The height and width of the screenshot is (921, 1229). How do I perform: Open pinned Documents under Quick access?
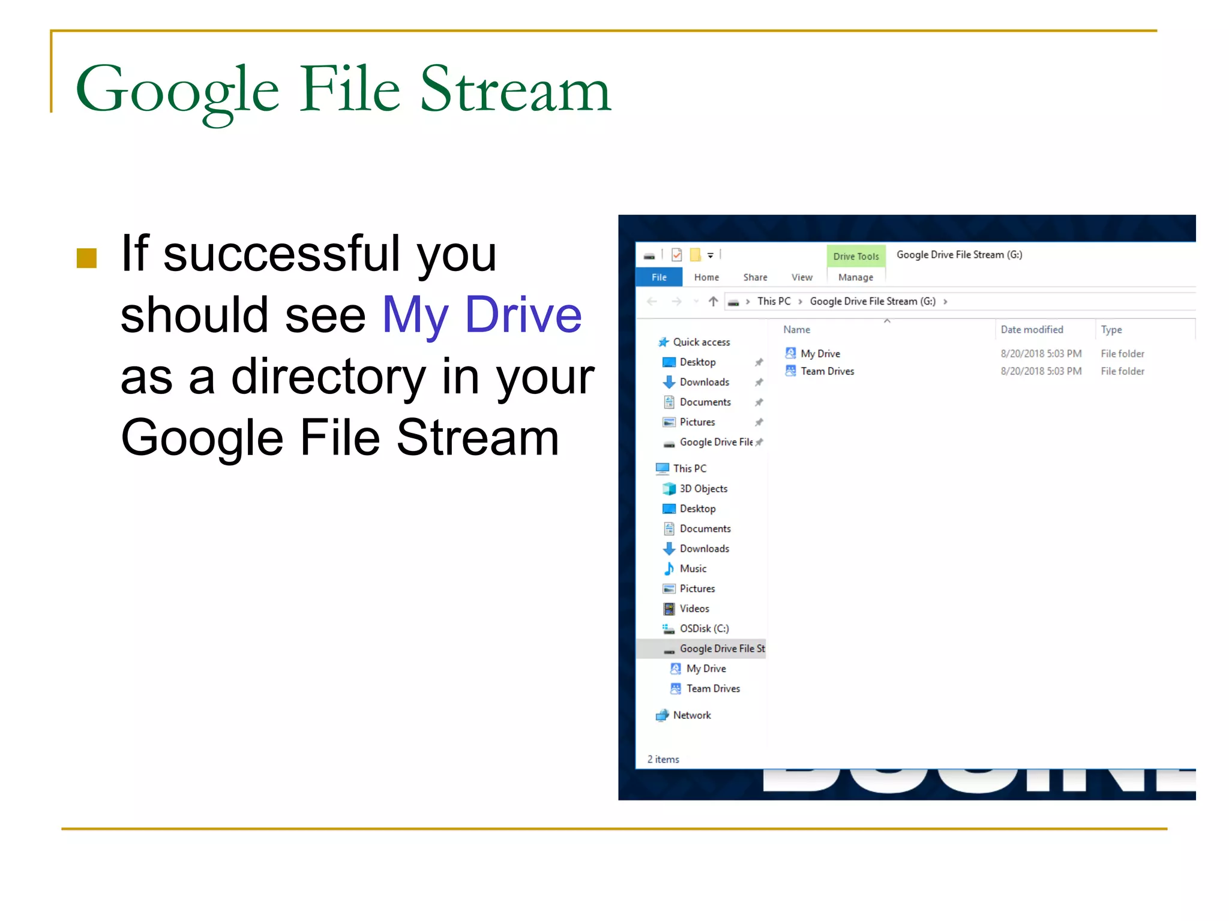705,402
